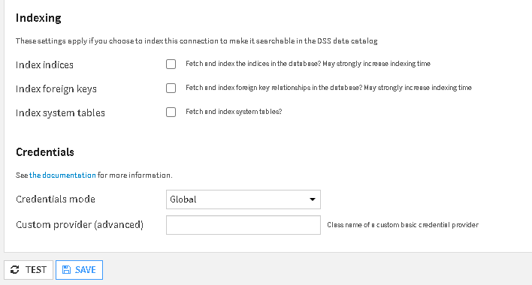Viewport: 532px width, 285px height.
Task: Click the Custom provider (advanced) label
Action: [x=80, y=225]
